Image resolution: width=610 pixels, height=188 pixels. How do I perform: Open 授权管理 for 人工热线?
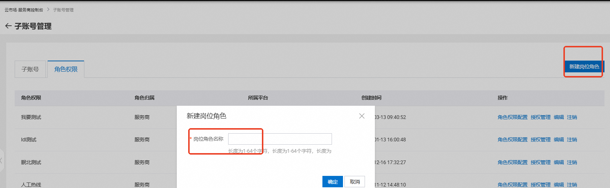pyautogui.click(x=541, y=185)
